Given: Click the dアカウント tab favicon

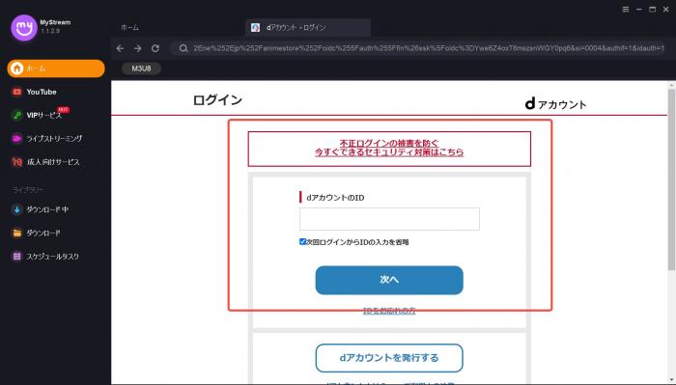Looking at the screenshot, I should pyautogui.click(x=256, y=28).
